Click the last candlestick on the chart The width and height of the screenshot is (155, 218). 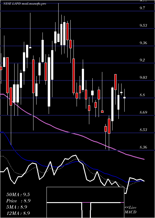coord(124,97)
